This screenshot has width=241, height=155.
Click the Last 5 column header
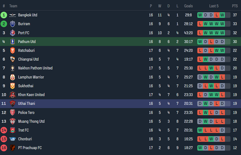tap(214, 6)
